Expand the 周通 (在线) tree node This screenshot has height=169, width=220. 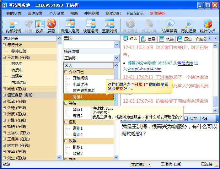4,89
